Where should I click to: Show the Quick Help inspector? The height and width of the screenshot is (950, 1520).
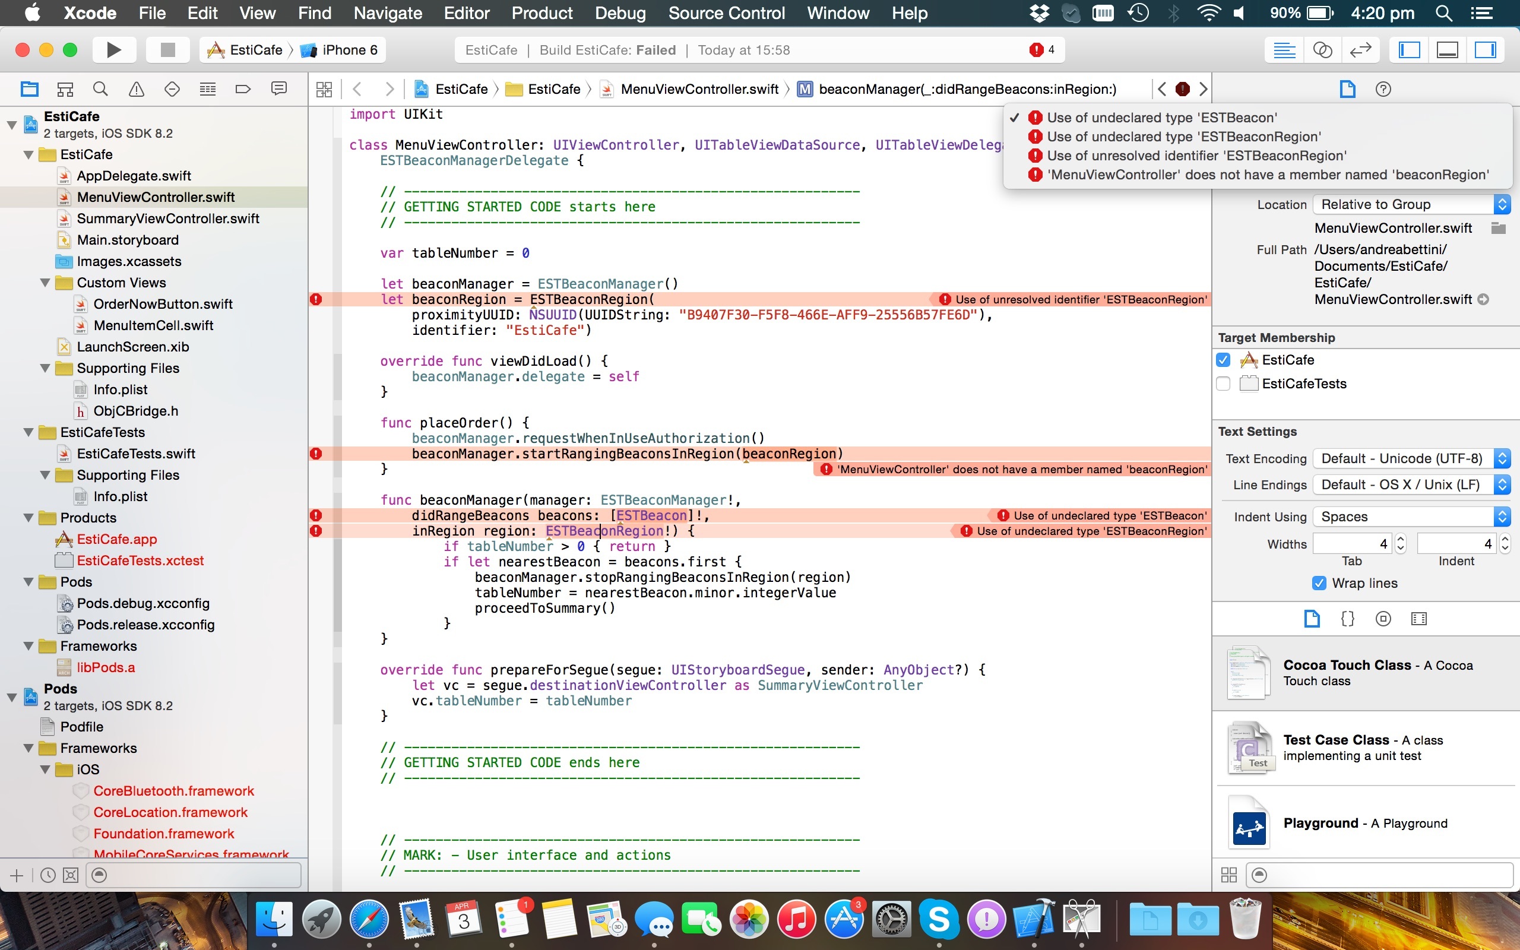pos(1382,89)
